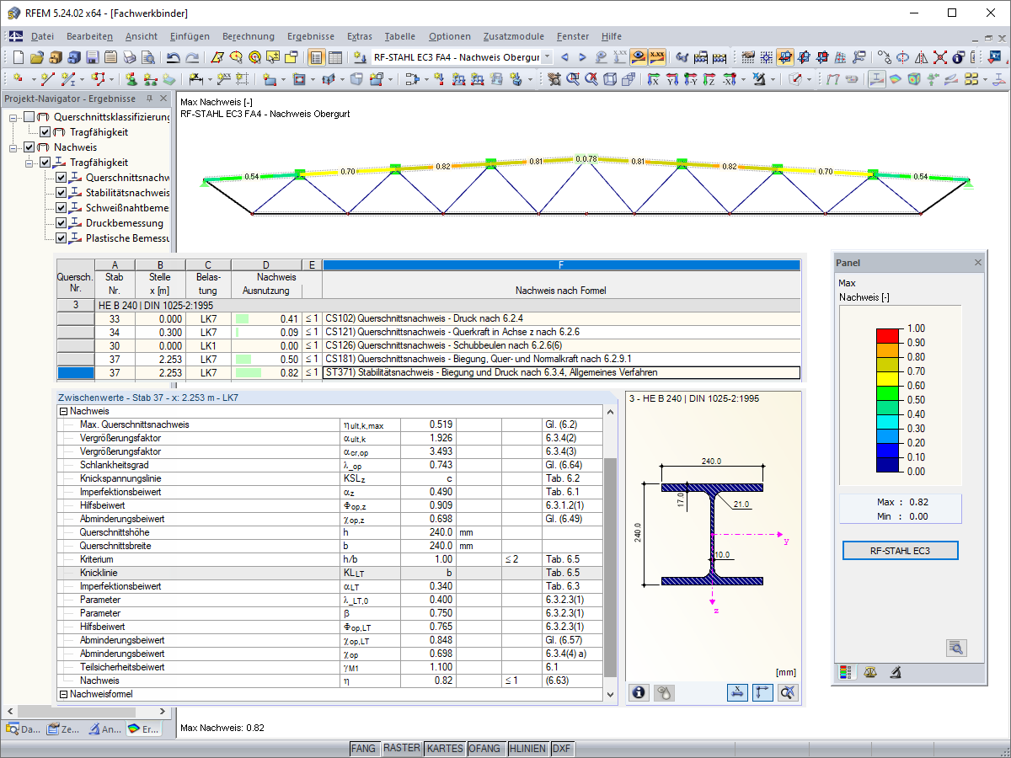This screenshot has width=1011, height=758.
Task: Click the magnifier options button in Panel
Action: [x=956, y=648]
